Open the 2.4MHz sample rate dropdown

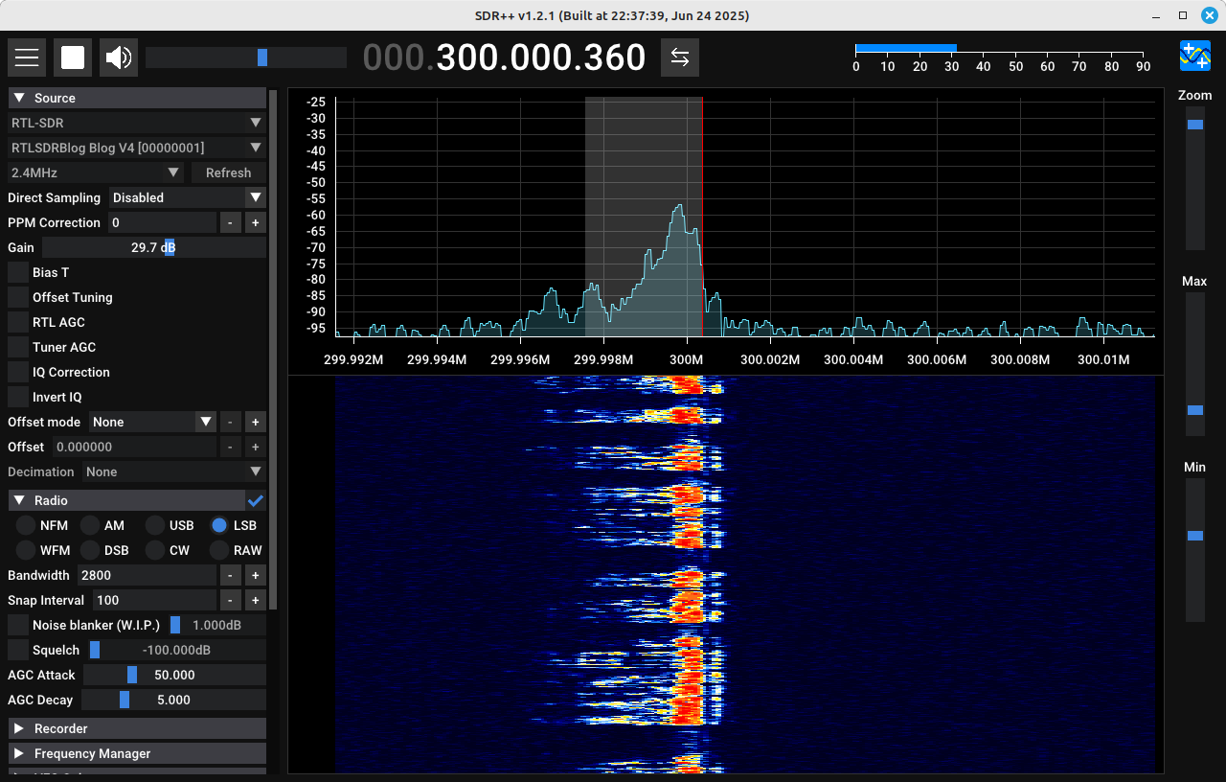pos(96,172)
